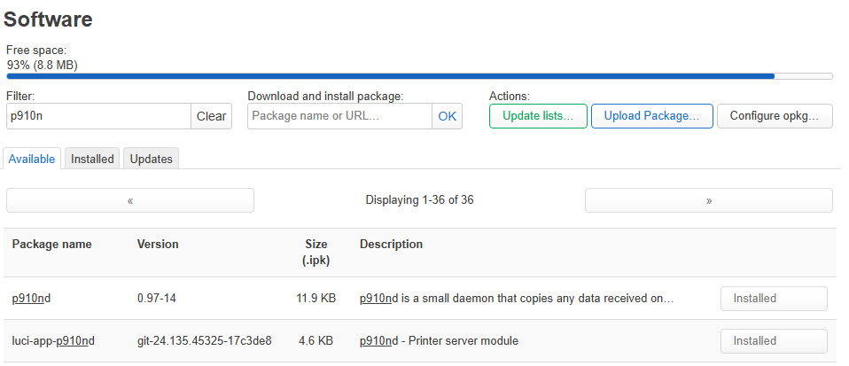Viewport: 849px width, 366px height.
Task: Open the Updates tab
Action: pos(151,159)
